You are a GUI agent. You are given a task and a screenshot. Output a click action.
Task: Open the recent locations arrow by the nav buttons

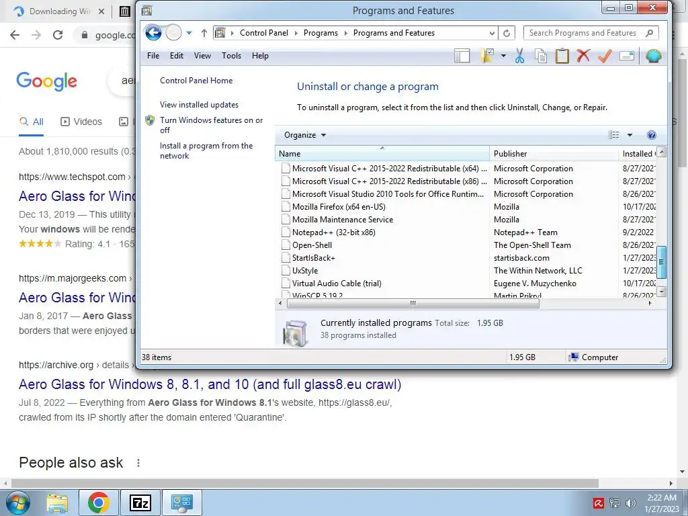point(189,33)
